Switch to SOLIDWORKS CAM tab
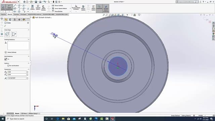The image size is (215, 121). (x=62, y=14)
